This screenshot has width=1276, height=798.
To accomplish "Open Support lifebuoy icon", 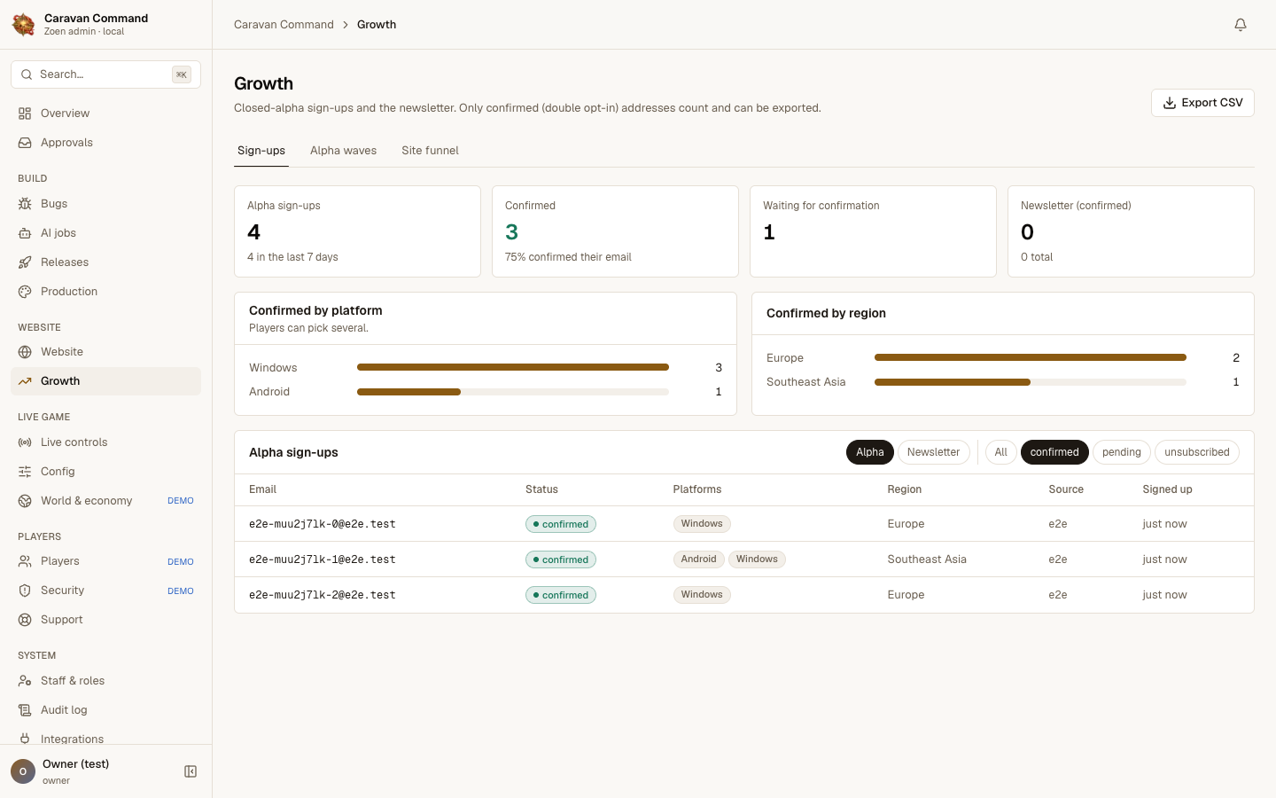I will [25, 620].
